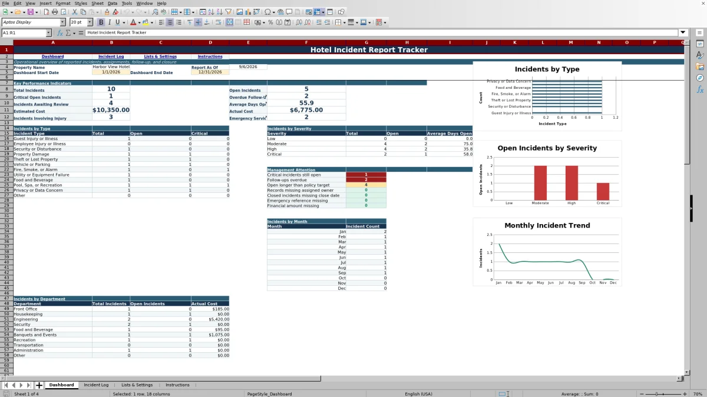The image size is (707, 397).
Task: Open the Font Name dropdown
Action: pyautogui.click(x=62, y=22)
